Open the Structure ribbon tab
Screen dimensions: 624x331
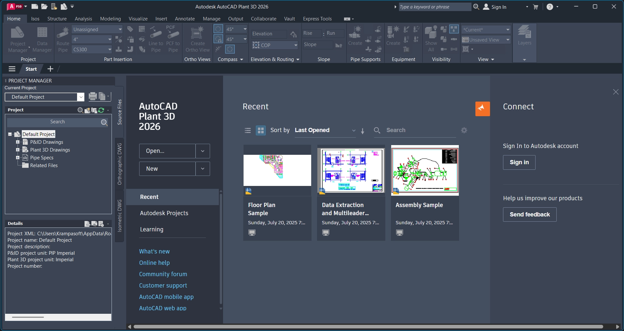(x=57, y=19)
